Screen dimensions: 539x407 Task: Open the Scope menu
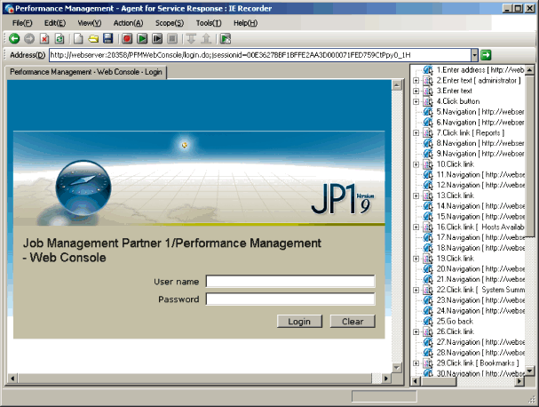168,22
